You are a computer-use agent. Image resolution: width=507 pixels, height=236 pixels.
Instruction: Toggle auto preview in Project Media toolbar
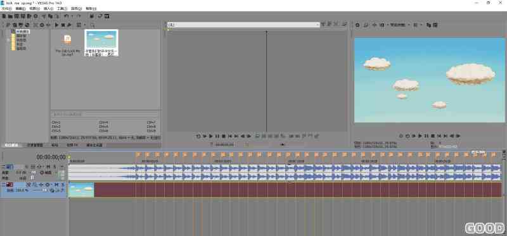[69, 25]
